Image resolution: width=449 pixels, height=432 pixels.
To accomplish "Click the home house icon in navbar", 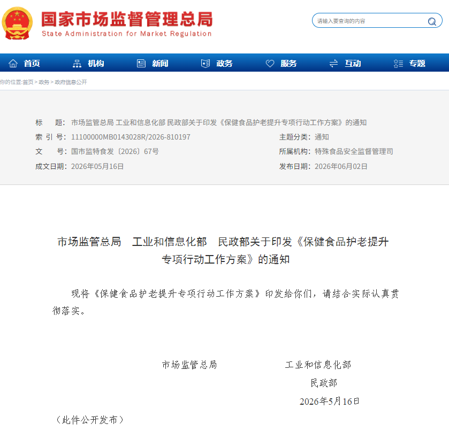I will [x=13, y=63].
